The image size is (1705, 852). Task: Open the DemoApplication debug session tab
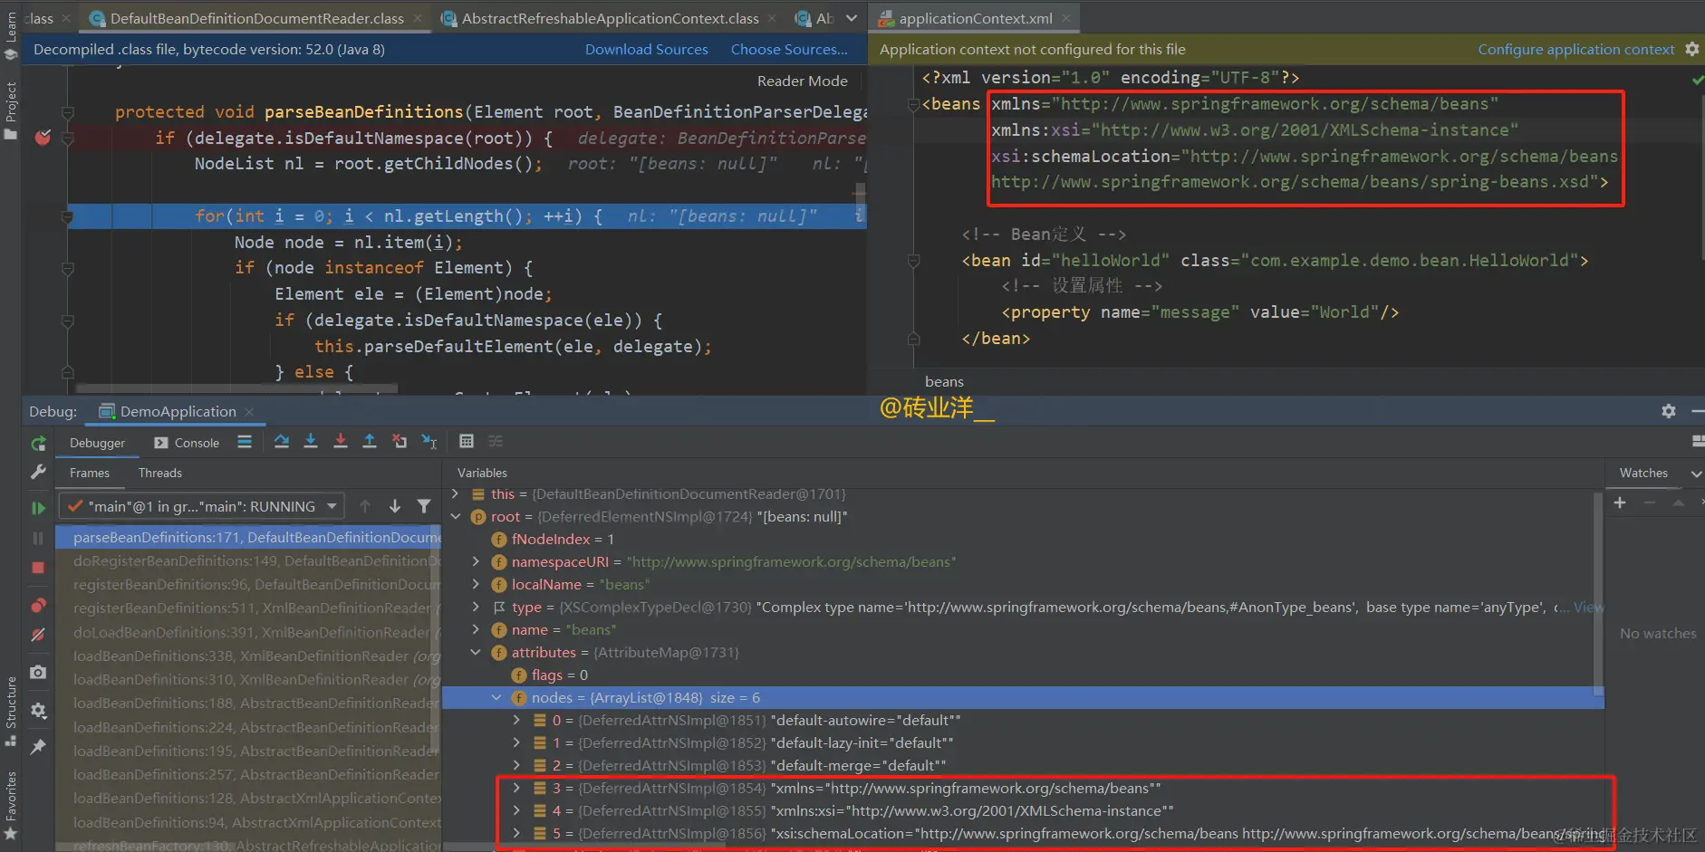(x=178, y=411)
